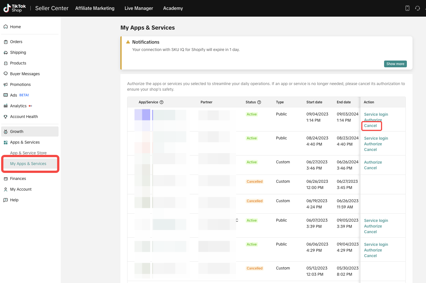Click Authorize for the 06/27/2023 Custom app
Image resolution: width=426 pixels, height=283 pixels.
[x=373, y=162]
